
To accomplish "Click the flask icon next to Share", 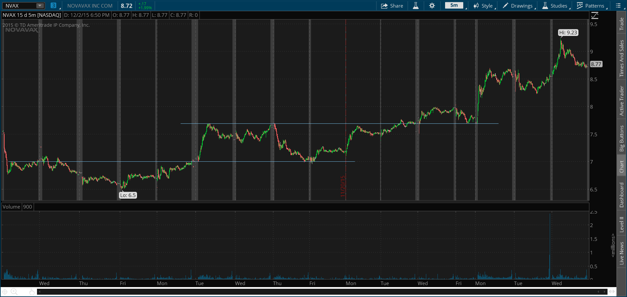I will 416,6.
